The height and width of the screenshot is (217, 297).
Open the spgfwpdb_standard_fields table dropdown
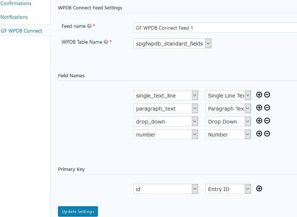pyautogui.click(x=172, y=44)
